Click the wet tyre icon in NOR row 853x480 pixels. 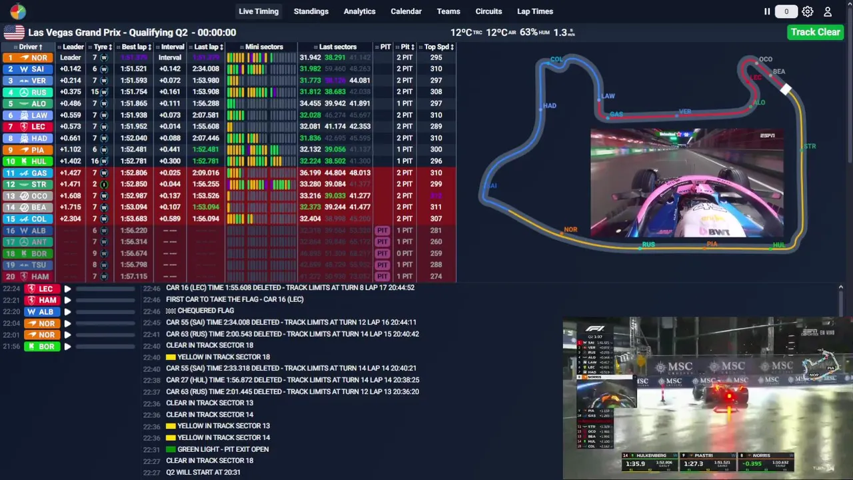point(104,57)
